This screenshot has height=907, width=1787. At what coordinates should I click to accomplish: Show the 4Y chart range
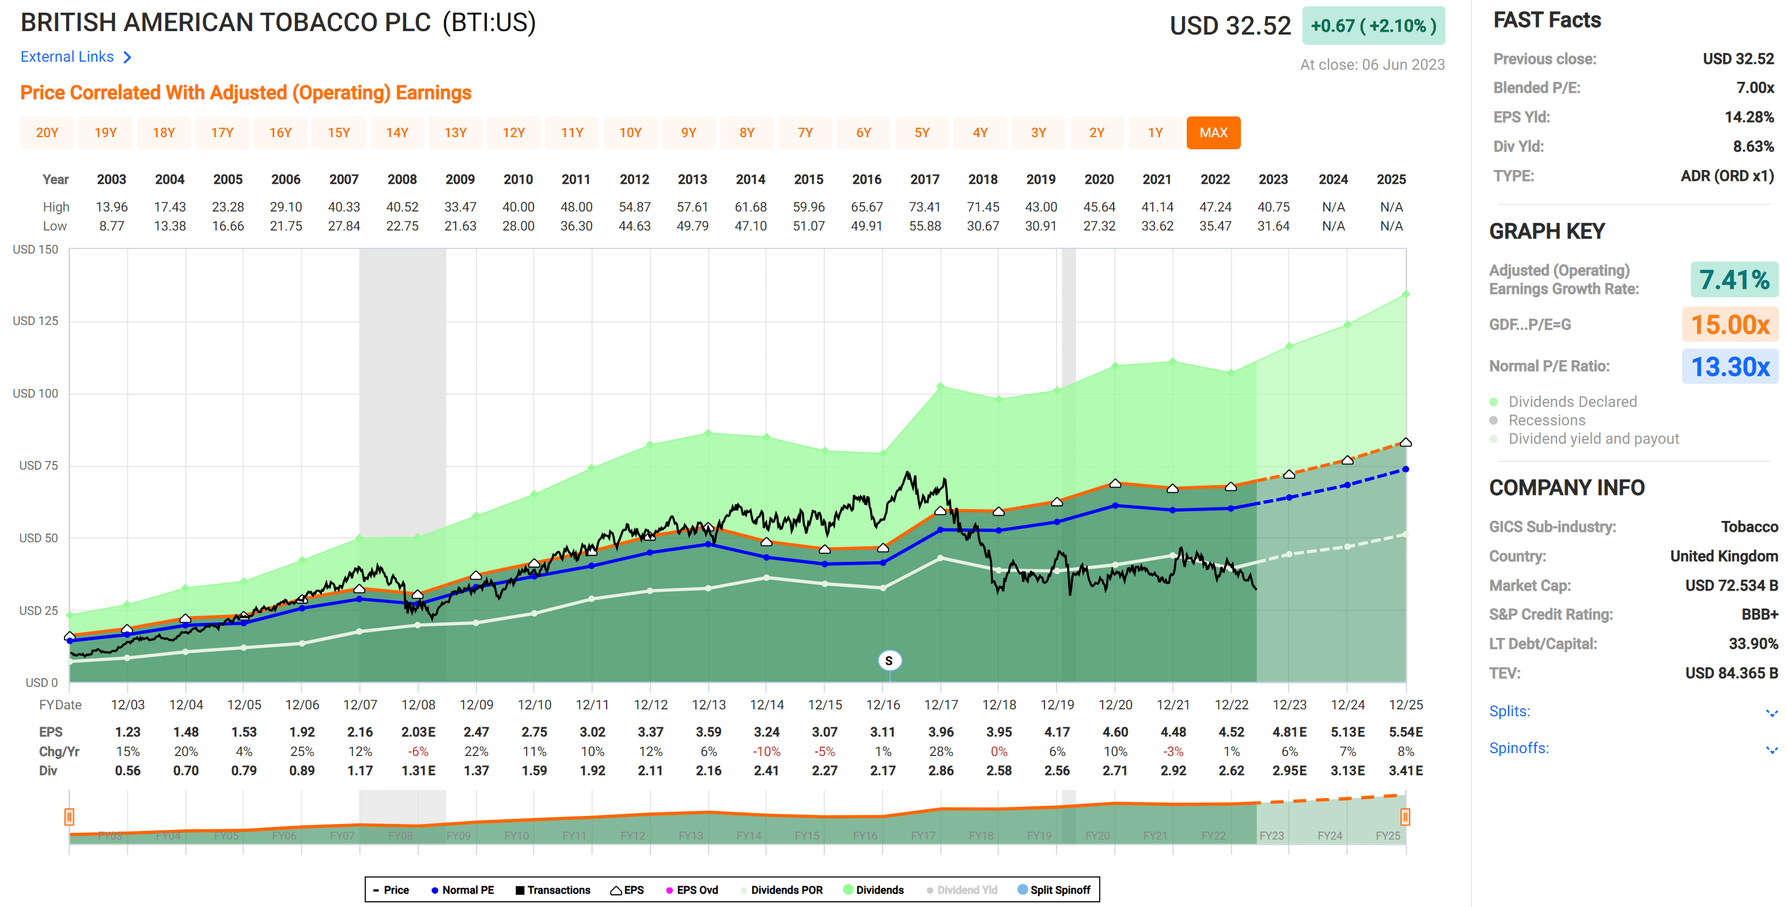[979, 133]
